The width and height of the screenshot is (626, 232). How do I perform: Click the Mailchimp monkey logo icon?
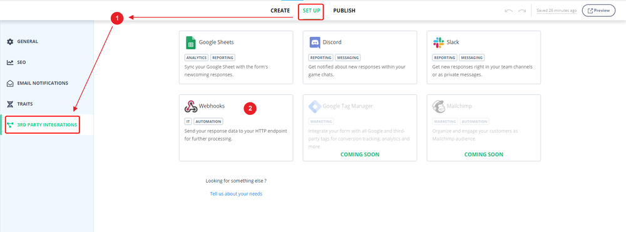pyautogui.click(x=438, y=106)
